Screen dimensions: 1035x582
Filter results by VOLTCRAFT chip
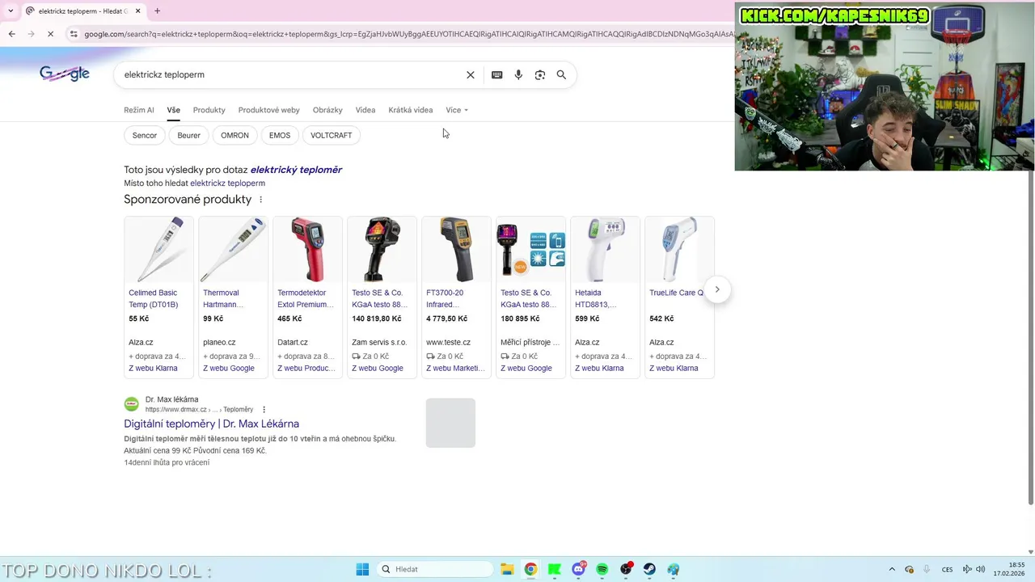332,135
